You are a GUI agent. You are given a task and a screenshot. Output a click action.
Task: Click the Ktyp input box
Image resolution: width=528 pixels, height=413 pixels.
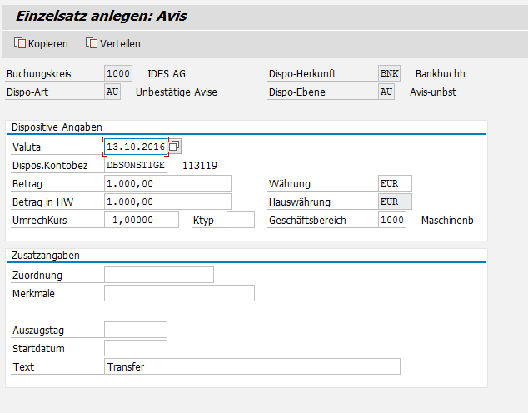pyautogui.click(x=240, y=220)
